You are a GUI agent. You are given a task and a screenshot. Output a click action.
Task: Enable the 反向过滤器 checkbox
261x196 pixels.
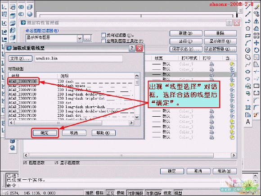(x=103, y=35)
